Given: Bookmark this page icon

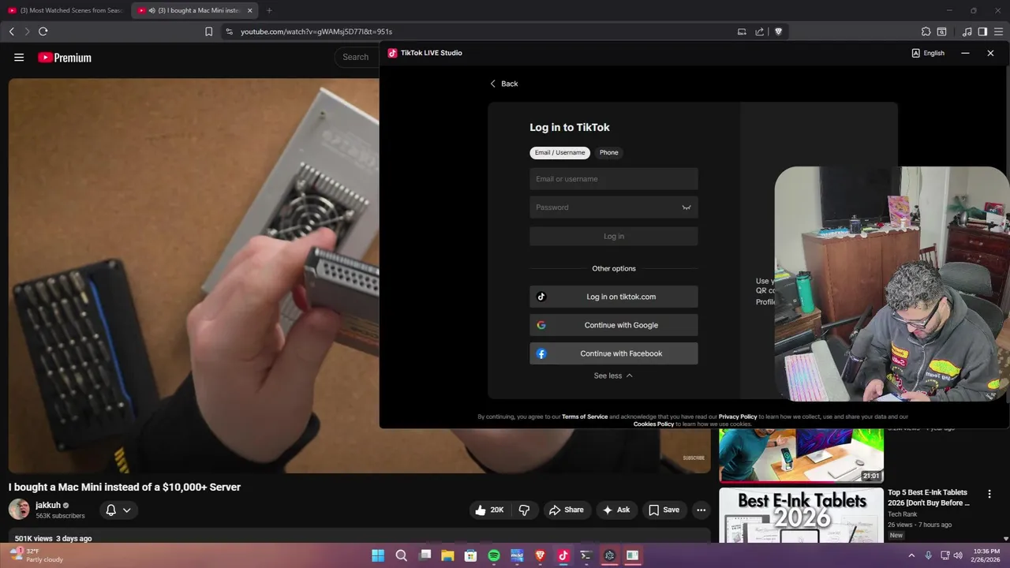Looking at the screenshot, I should [x=208, y=32].
